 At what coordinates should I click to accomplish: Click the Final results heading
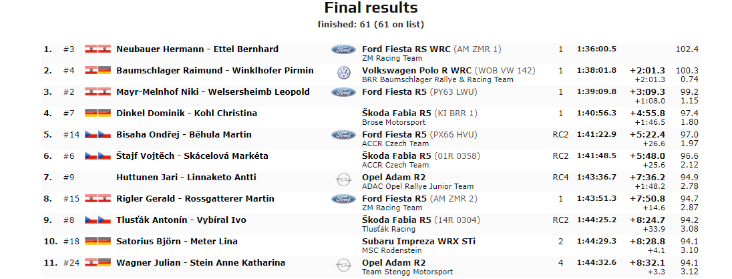tap(371, 8)
